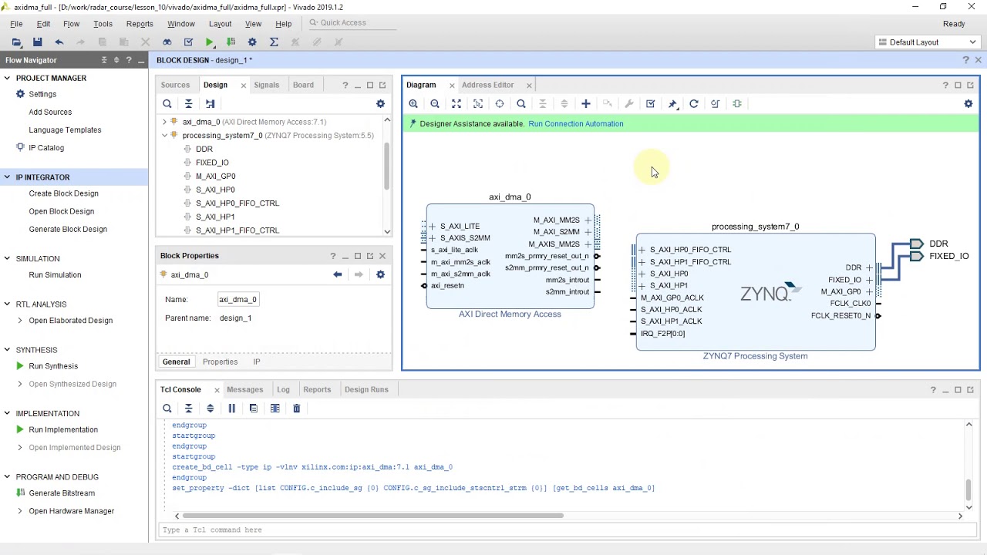Expand the Open Elaborated Design item
987x555 pixels.
click(x=20, y=321)
